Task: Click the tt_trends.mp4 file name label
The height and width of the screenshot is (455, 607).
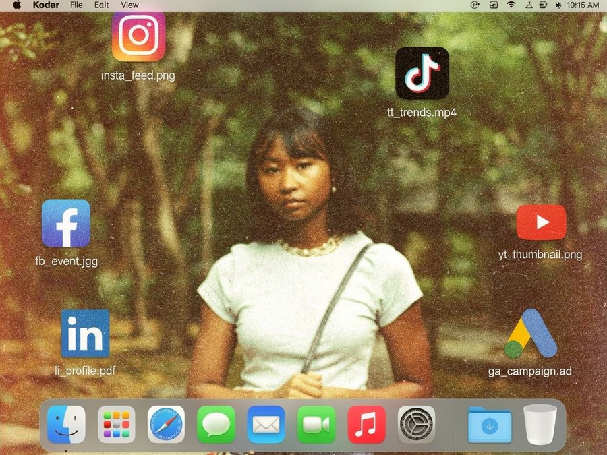Action: [x=422, y=112]
